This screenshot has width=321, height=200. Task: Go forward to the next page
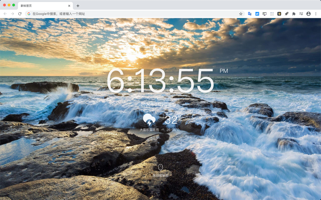click(13, 14)
